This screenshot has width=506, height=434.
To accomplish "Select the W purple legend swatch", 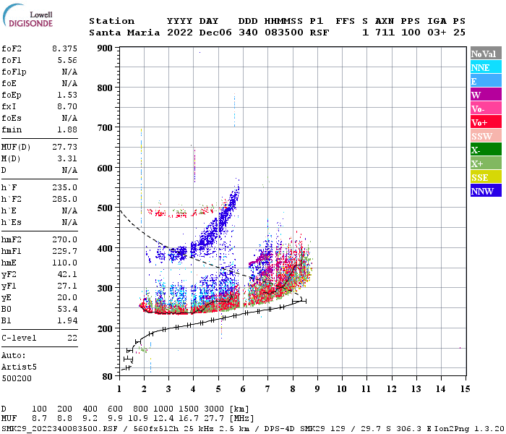I will 486,95.
